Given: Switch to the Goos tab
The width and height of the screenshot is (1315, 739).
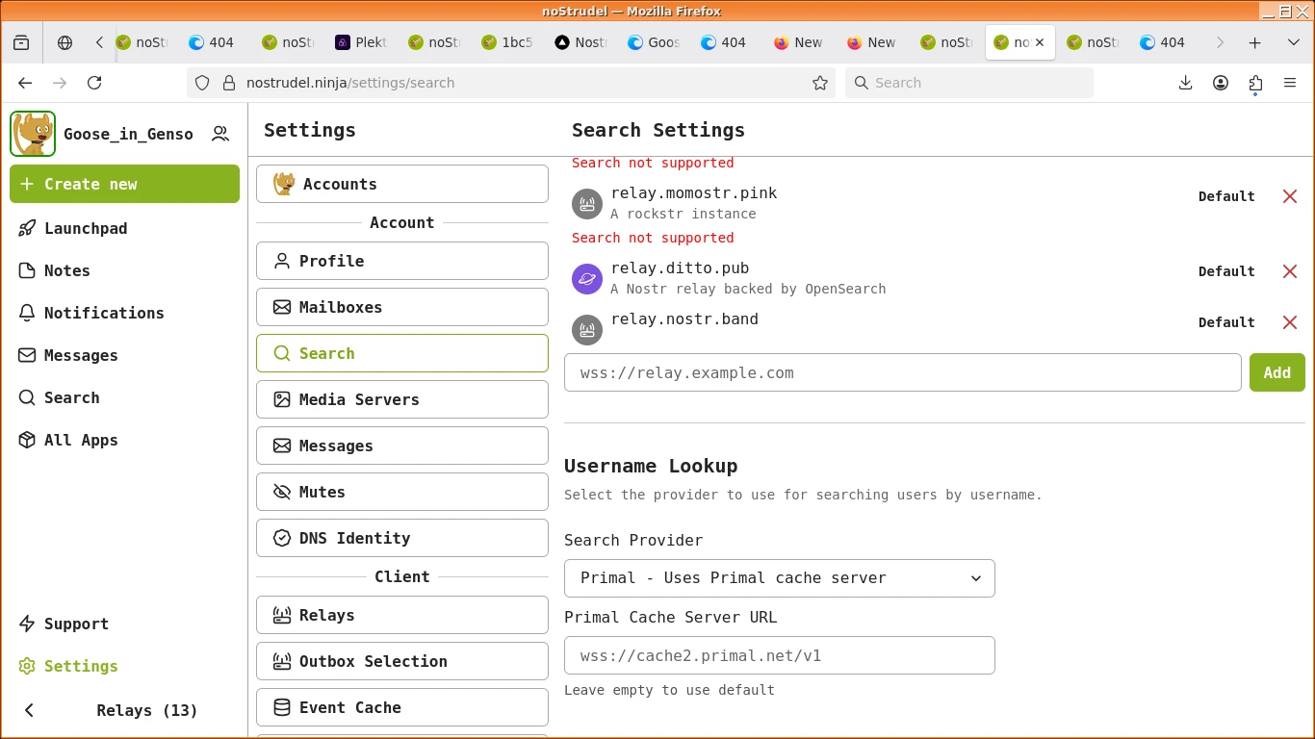Looking at the screenshot, I should (655, 42).
